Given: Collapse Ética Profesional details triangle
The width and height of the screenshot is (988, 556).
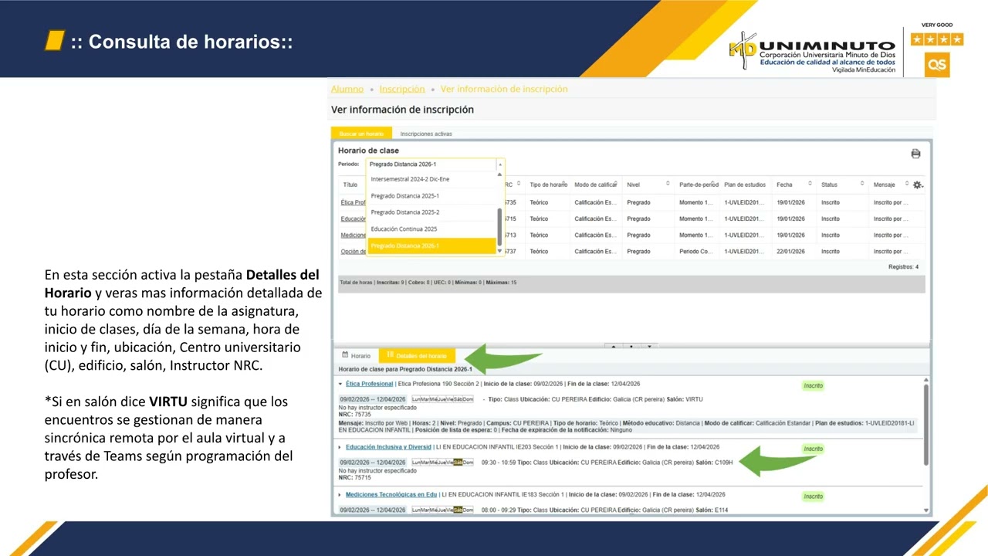Looking at the screenshot, I should pyautogui.click(x=340, y=384).
